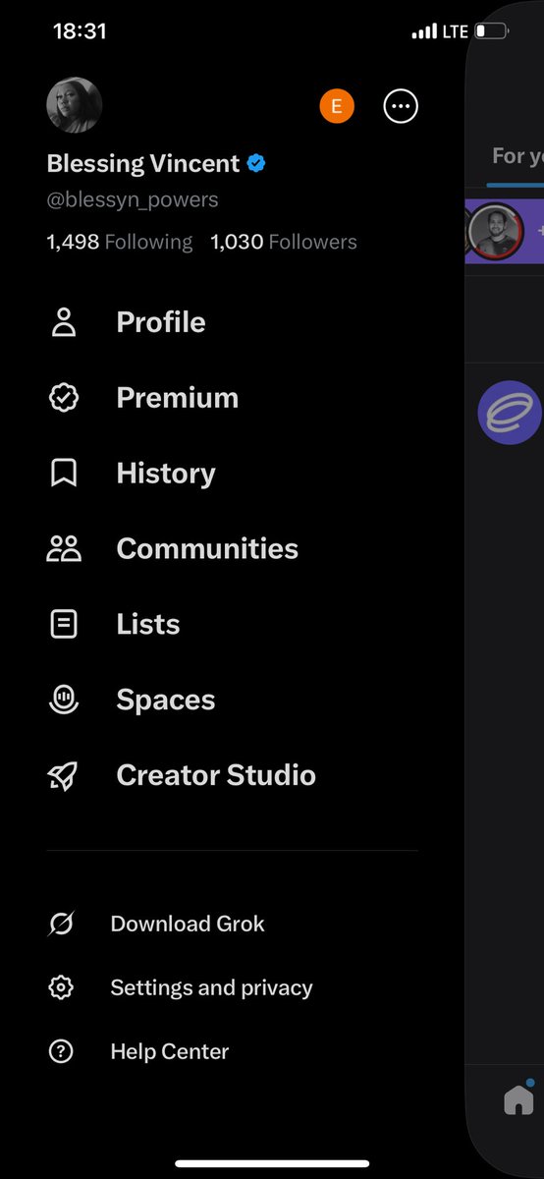Open the Settings gear icon

[x=61, y=987]
